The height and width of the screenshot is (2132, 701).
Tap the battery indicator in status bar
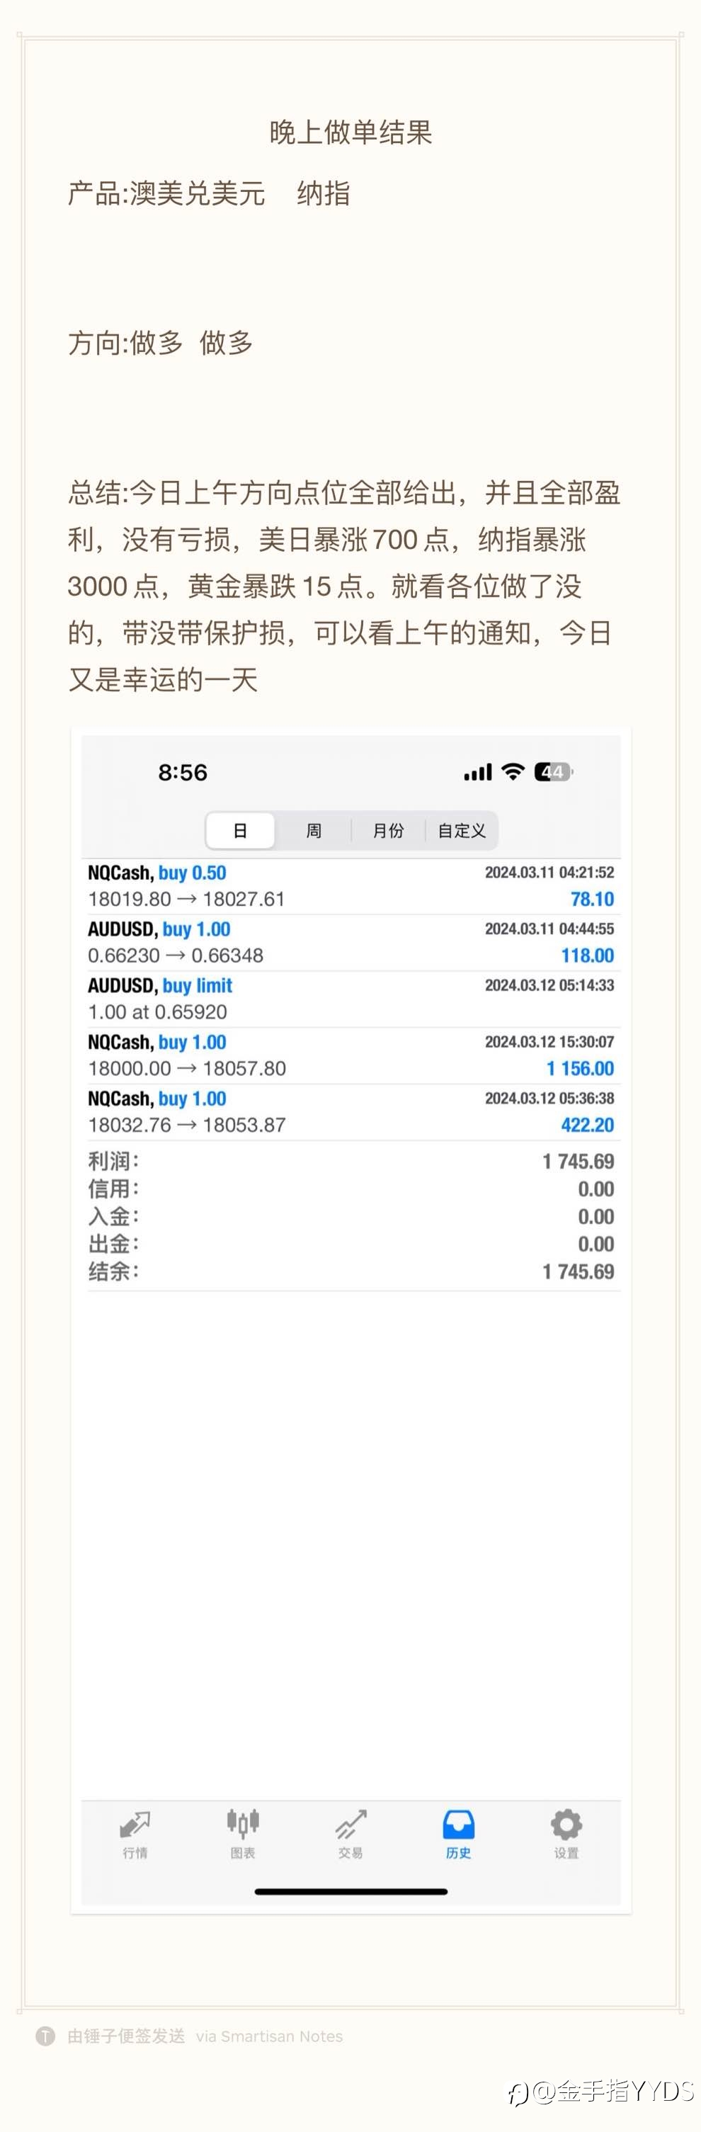554,772
